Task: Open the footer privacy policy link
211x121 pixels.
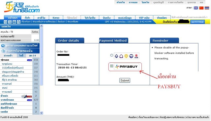Action: 197,117
